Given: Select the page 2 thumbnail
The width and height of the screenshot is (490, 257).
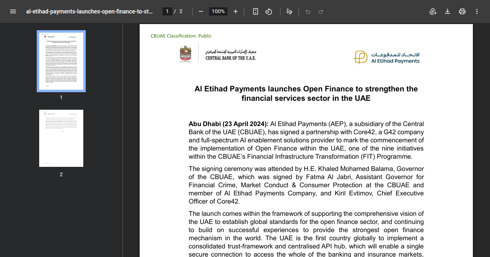Looking at the screenshot, I should point(61,138).
